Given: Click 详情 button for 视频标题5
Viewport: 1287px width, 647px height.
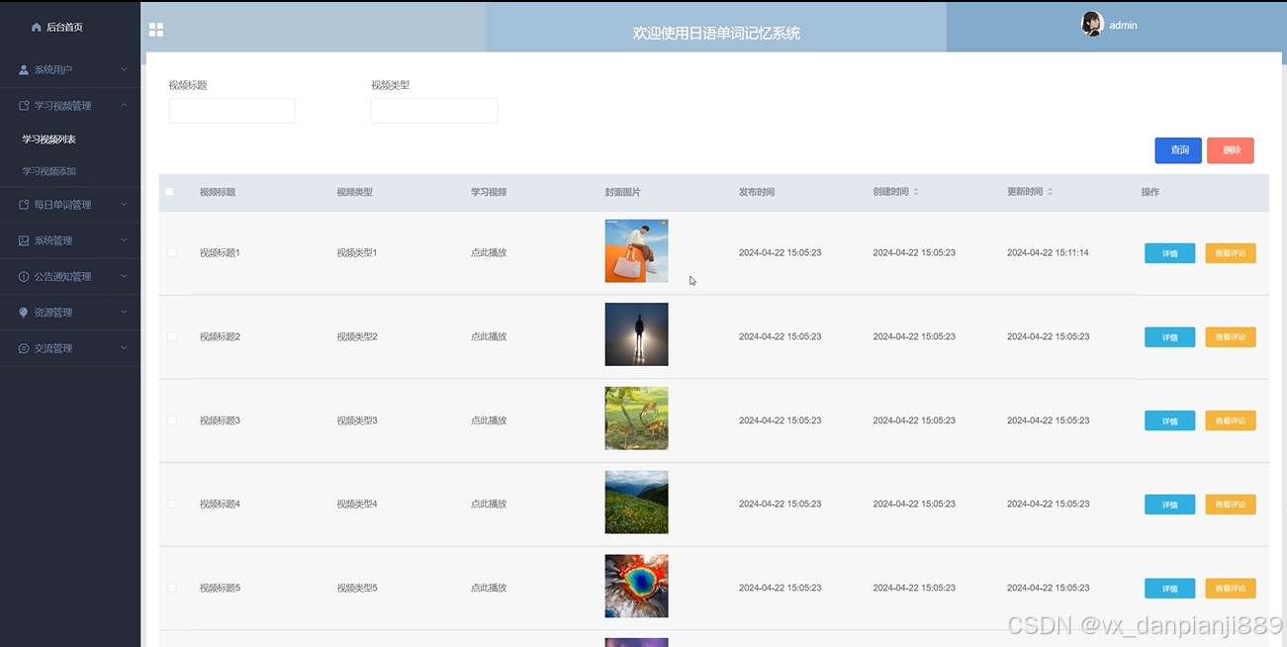Looking at the screenshot, I should (1169, 589).
